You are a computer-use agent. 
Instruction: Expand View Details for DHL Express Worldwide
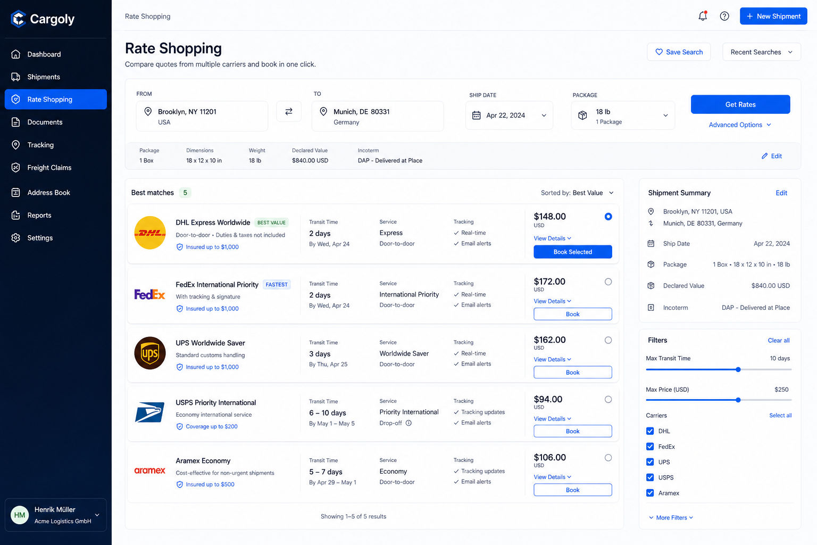[x=552, y=238]
